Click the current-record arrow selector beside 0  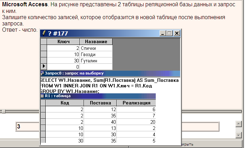tap(44, 67)
